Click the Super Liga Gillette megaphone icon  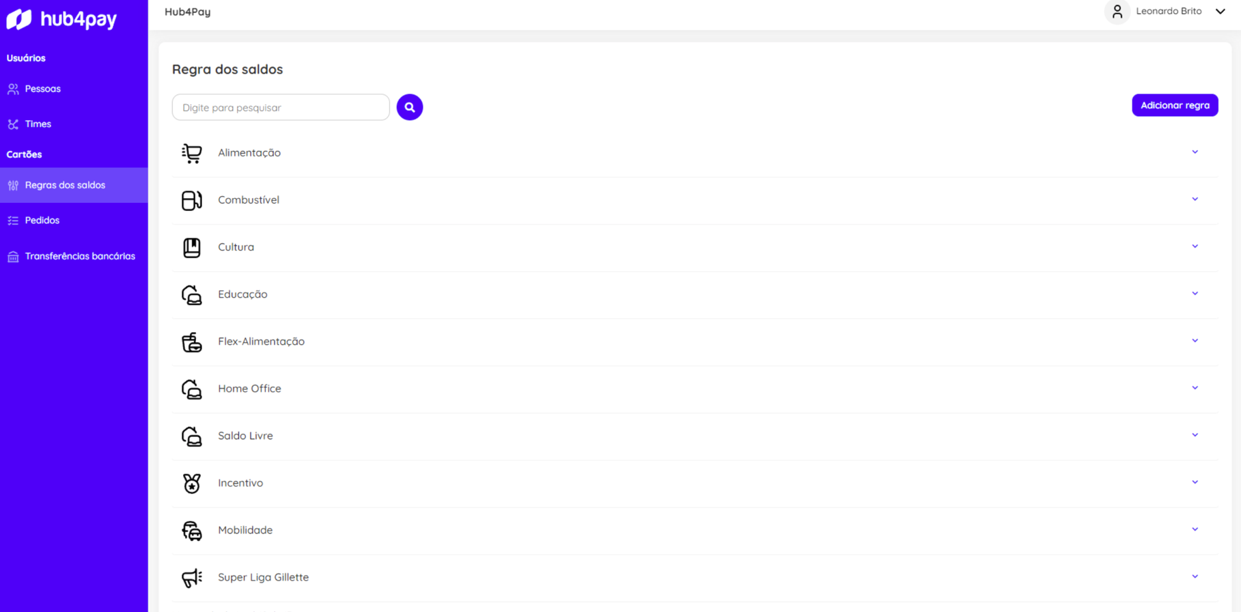coord(192,577)
